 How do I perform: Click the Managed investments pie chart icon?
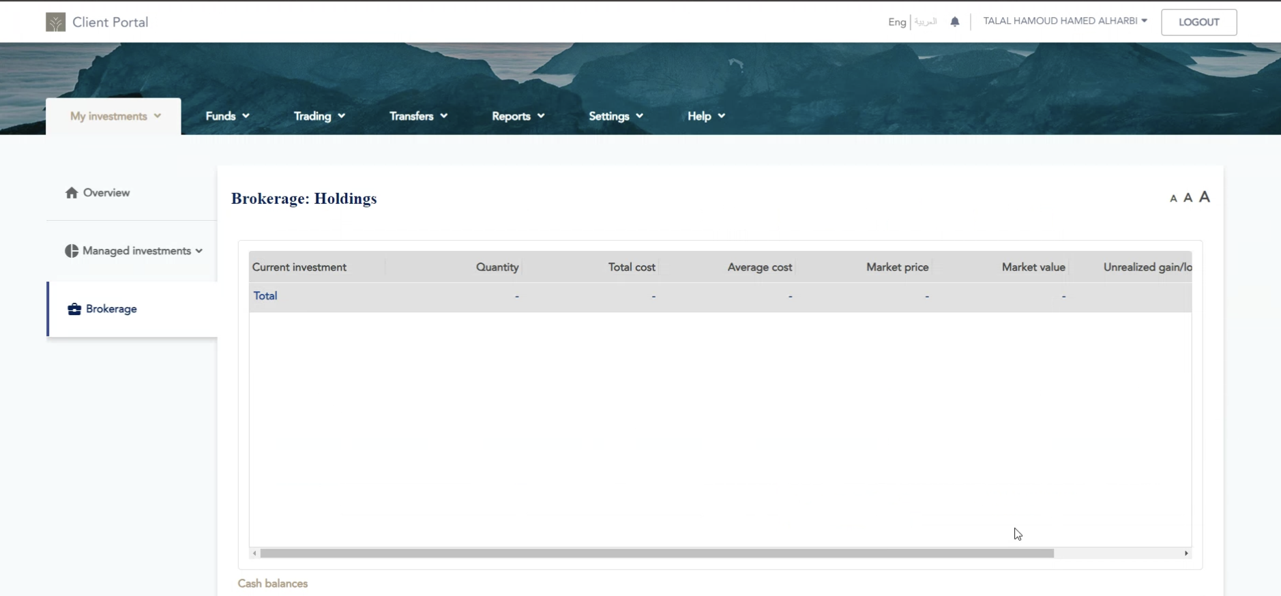pyautogui.click(x=72, y=251)
